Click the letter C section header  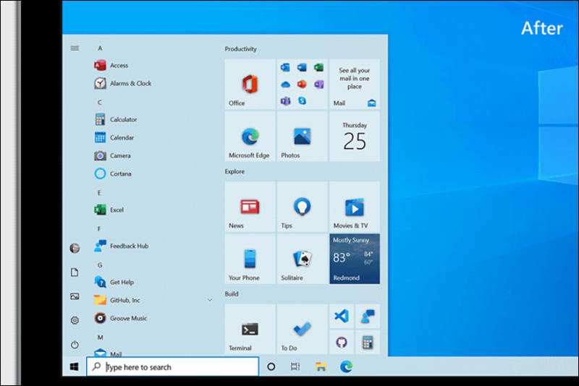point(100,103)
